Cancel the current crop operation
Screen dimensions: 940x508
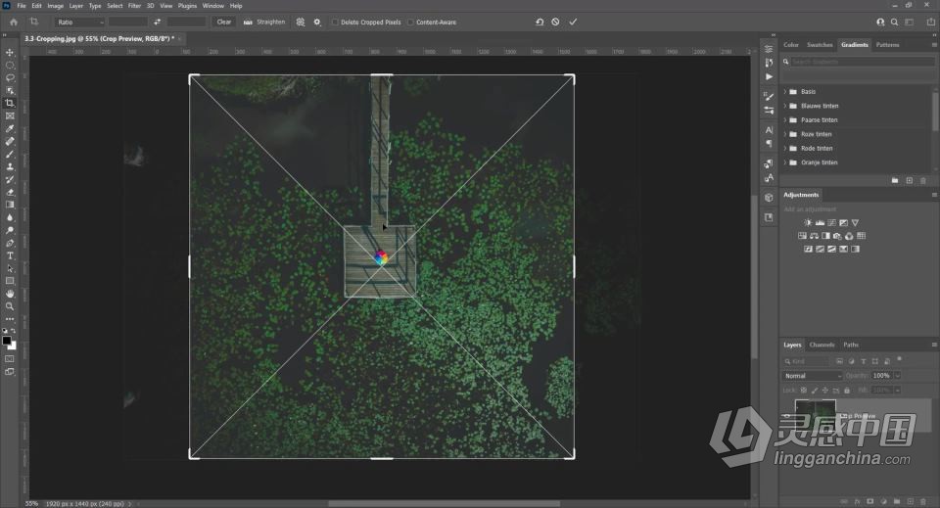coord(556,22)
